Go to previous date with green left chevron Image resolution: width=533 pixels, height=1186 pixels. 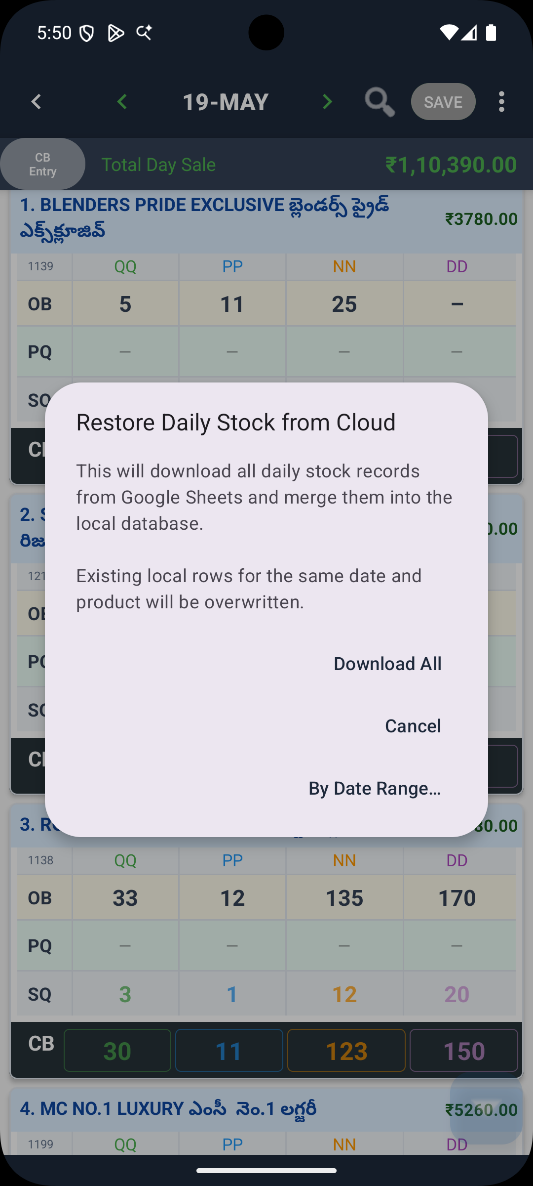coord(122,102)
